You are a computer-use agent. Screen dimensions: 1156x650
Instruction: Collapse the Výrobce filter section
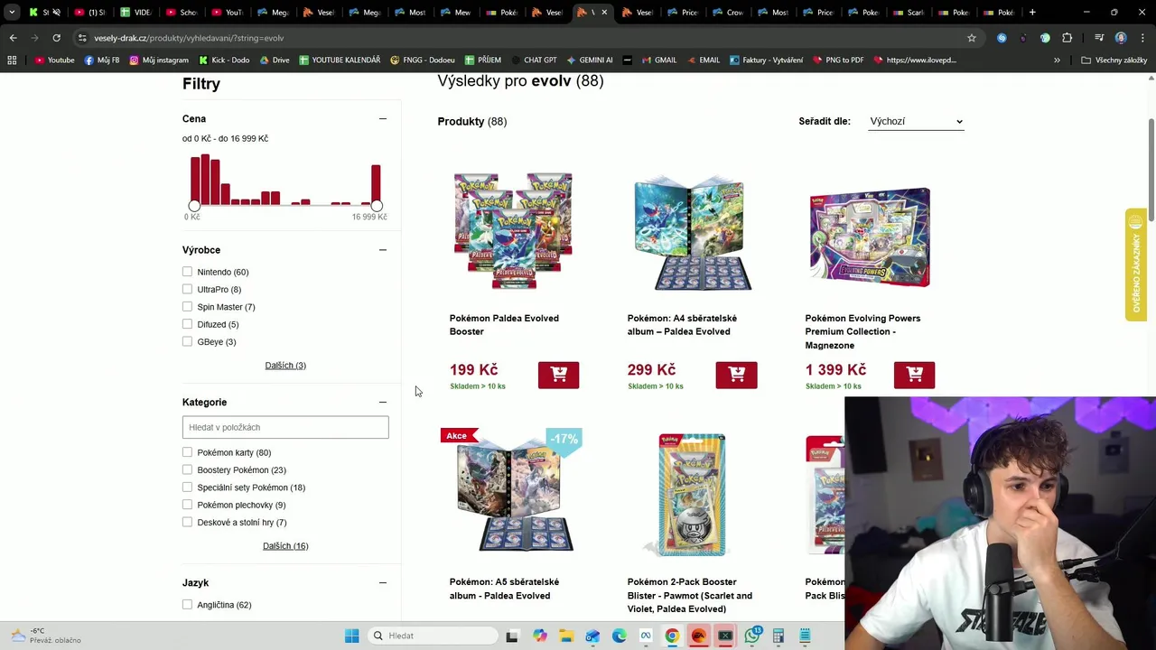pyautogui.click(x=382, y=250)
